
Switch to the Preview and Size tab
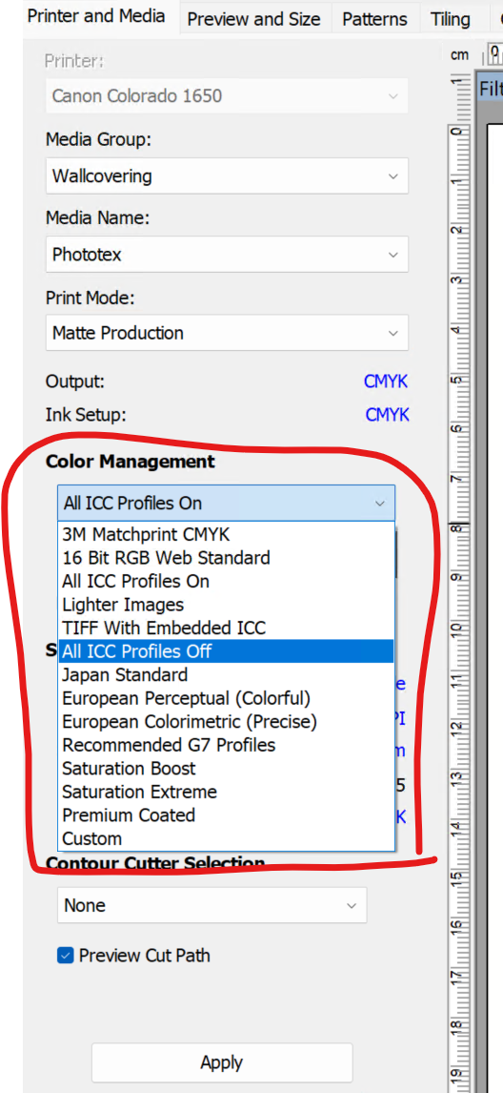(253, 19)
